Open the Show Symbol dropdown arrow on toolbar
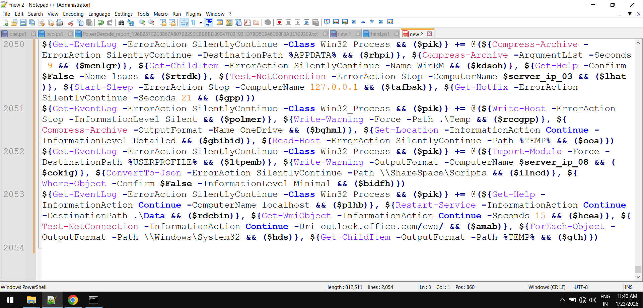The height and width of the screenshot is (308, 643). tap(201, 22)
